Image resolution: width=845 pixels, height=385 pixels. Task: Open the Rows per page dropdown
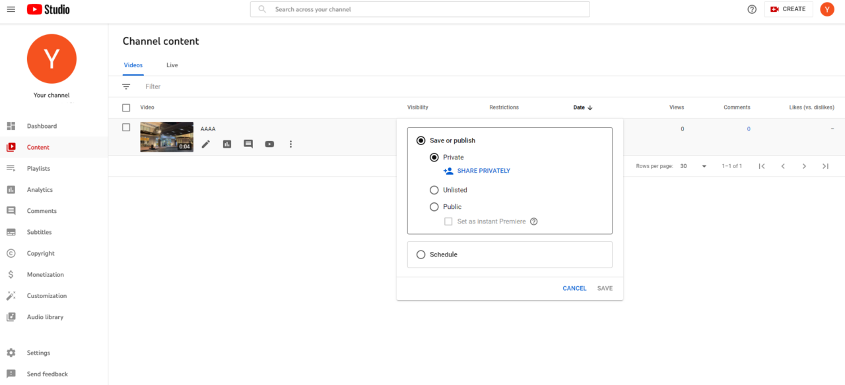[691, 166]
